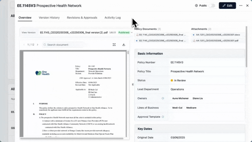Open first policy document PDF file

point(161,35)
